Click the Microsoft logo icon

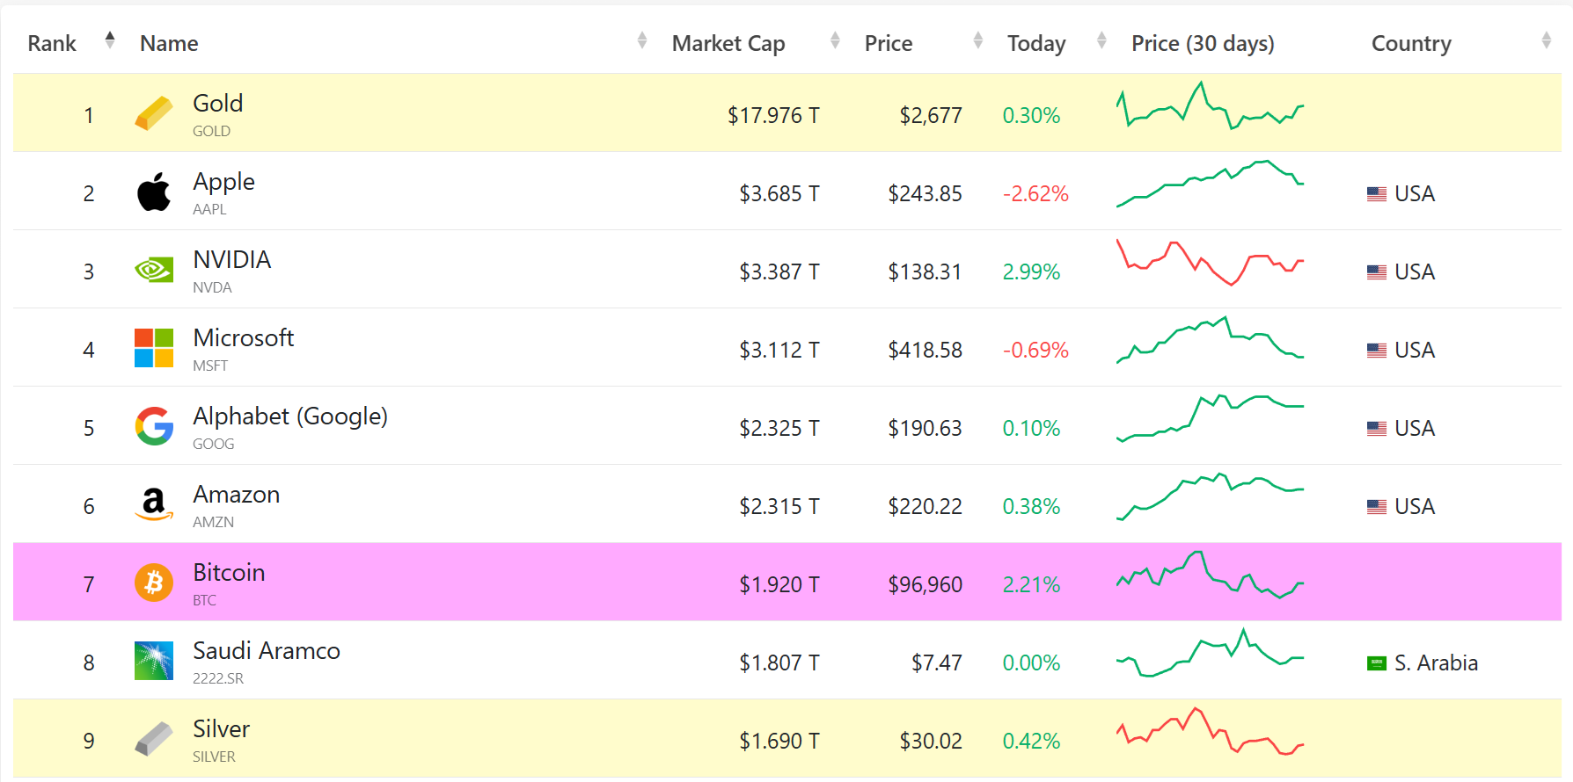154,348
